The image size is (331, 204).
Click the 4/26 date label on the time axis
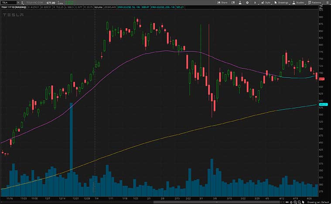[x=309, y=198]
